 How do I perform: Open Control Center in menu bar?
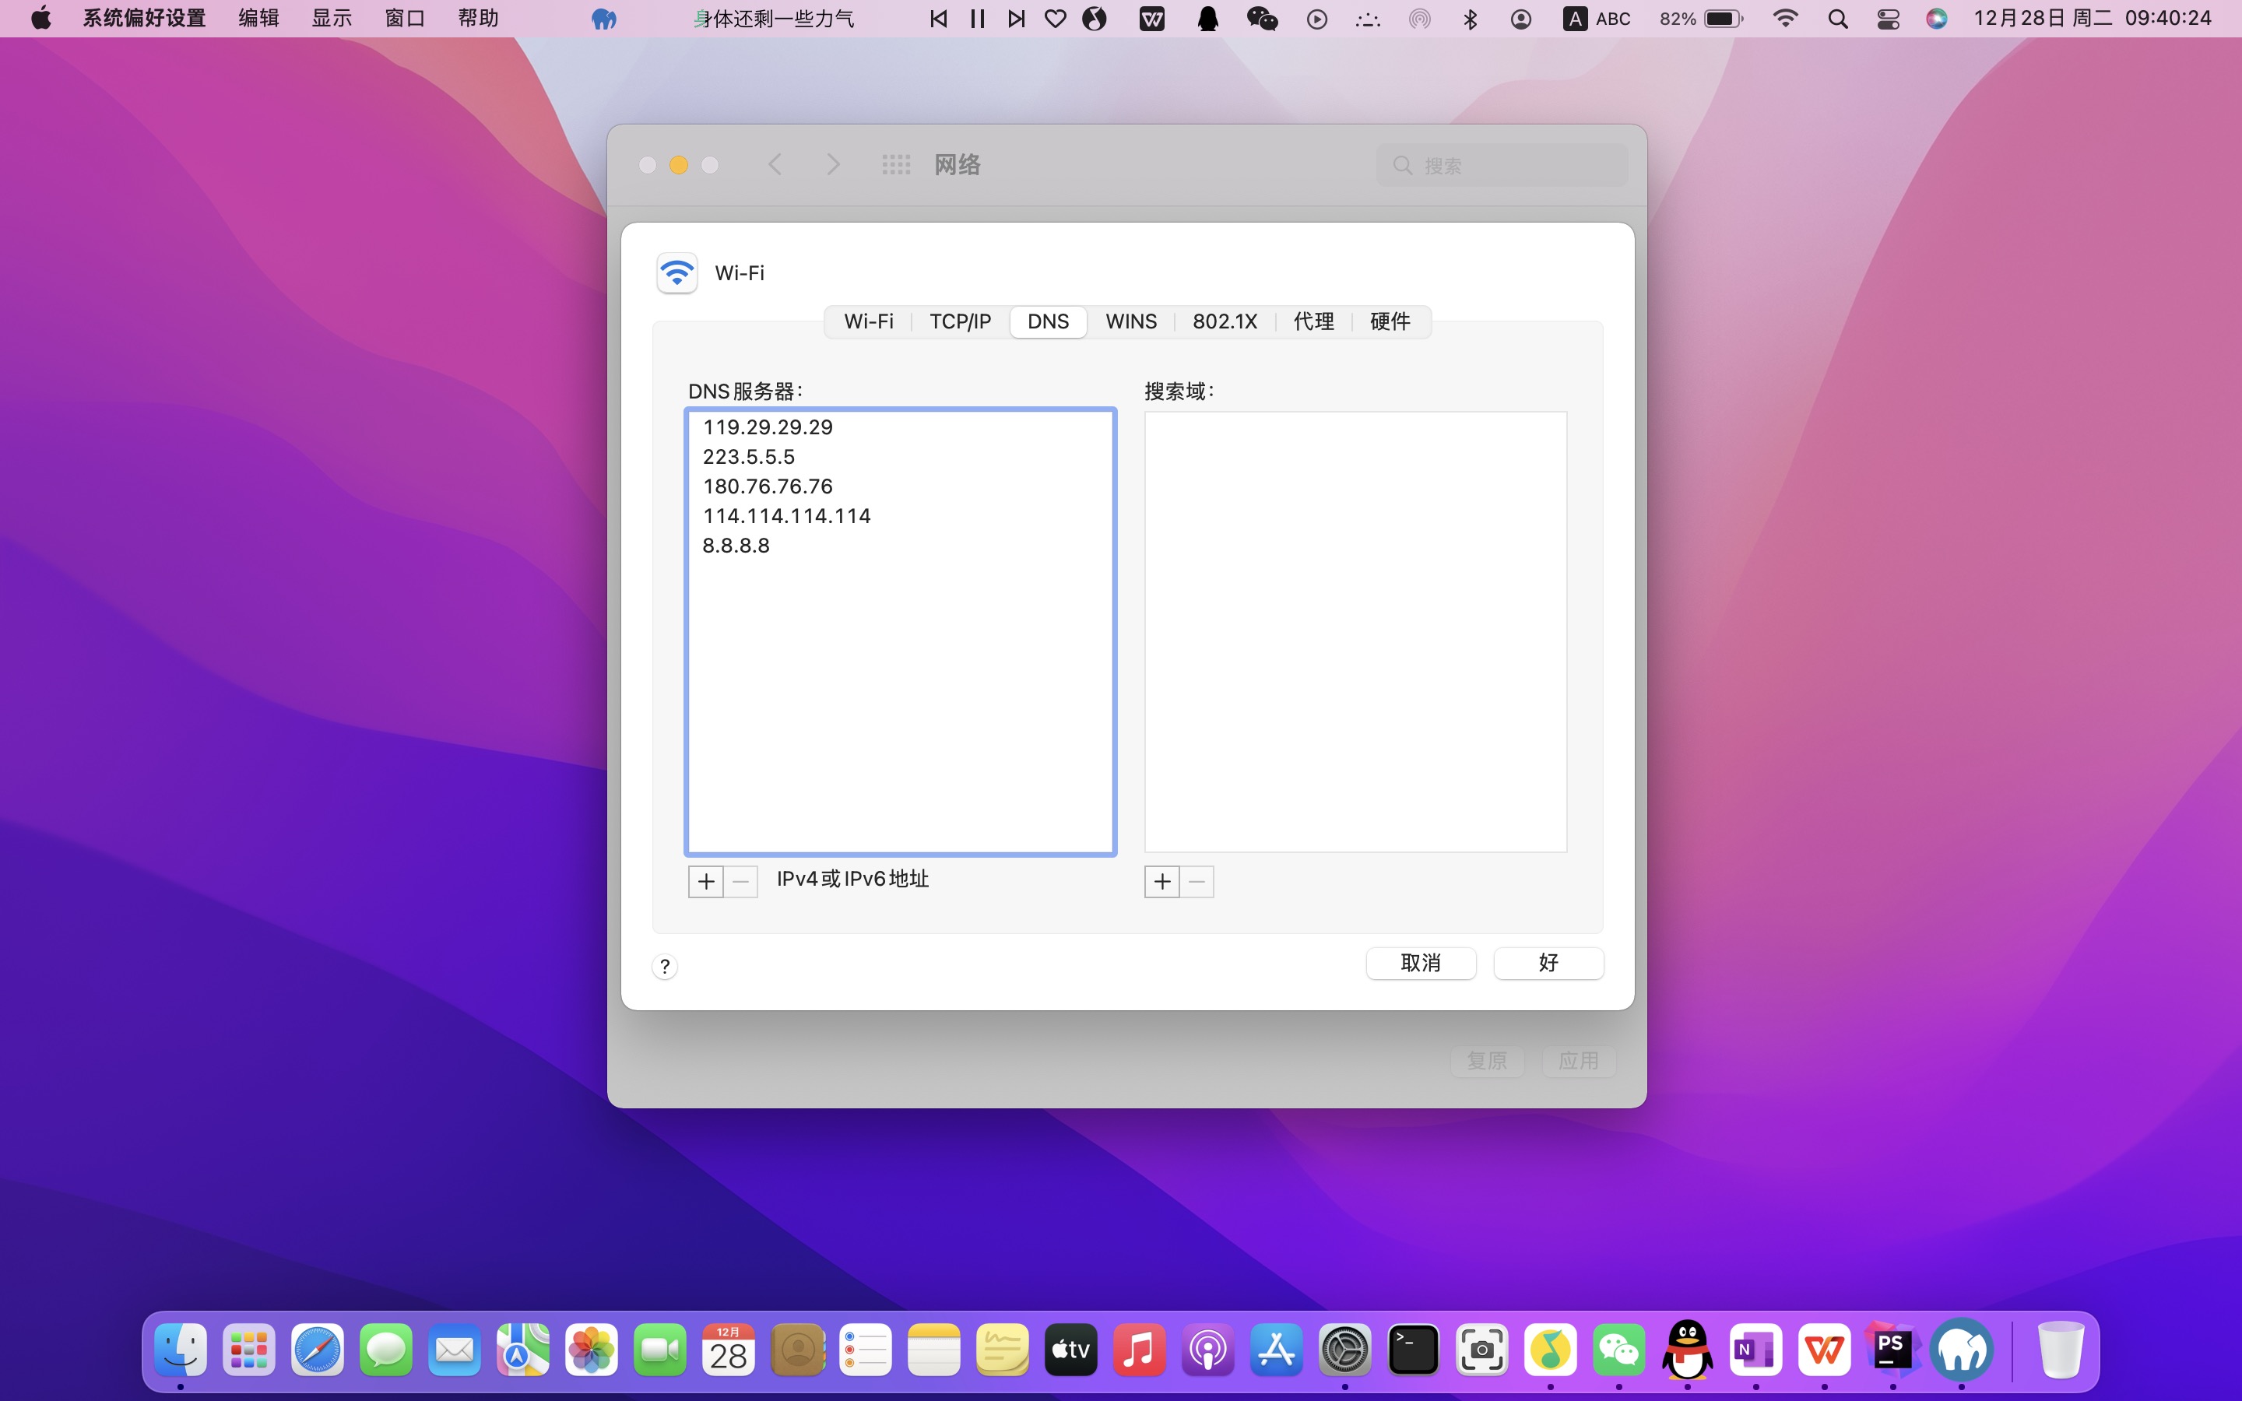pyautogui.click(x=1887, y=19)
